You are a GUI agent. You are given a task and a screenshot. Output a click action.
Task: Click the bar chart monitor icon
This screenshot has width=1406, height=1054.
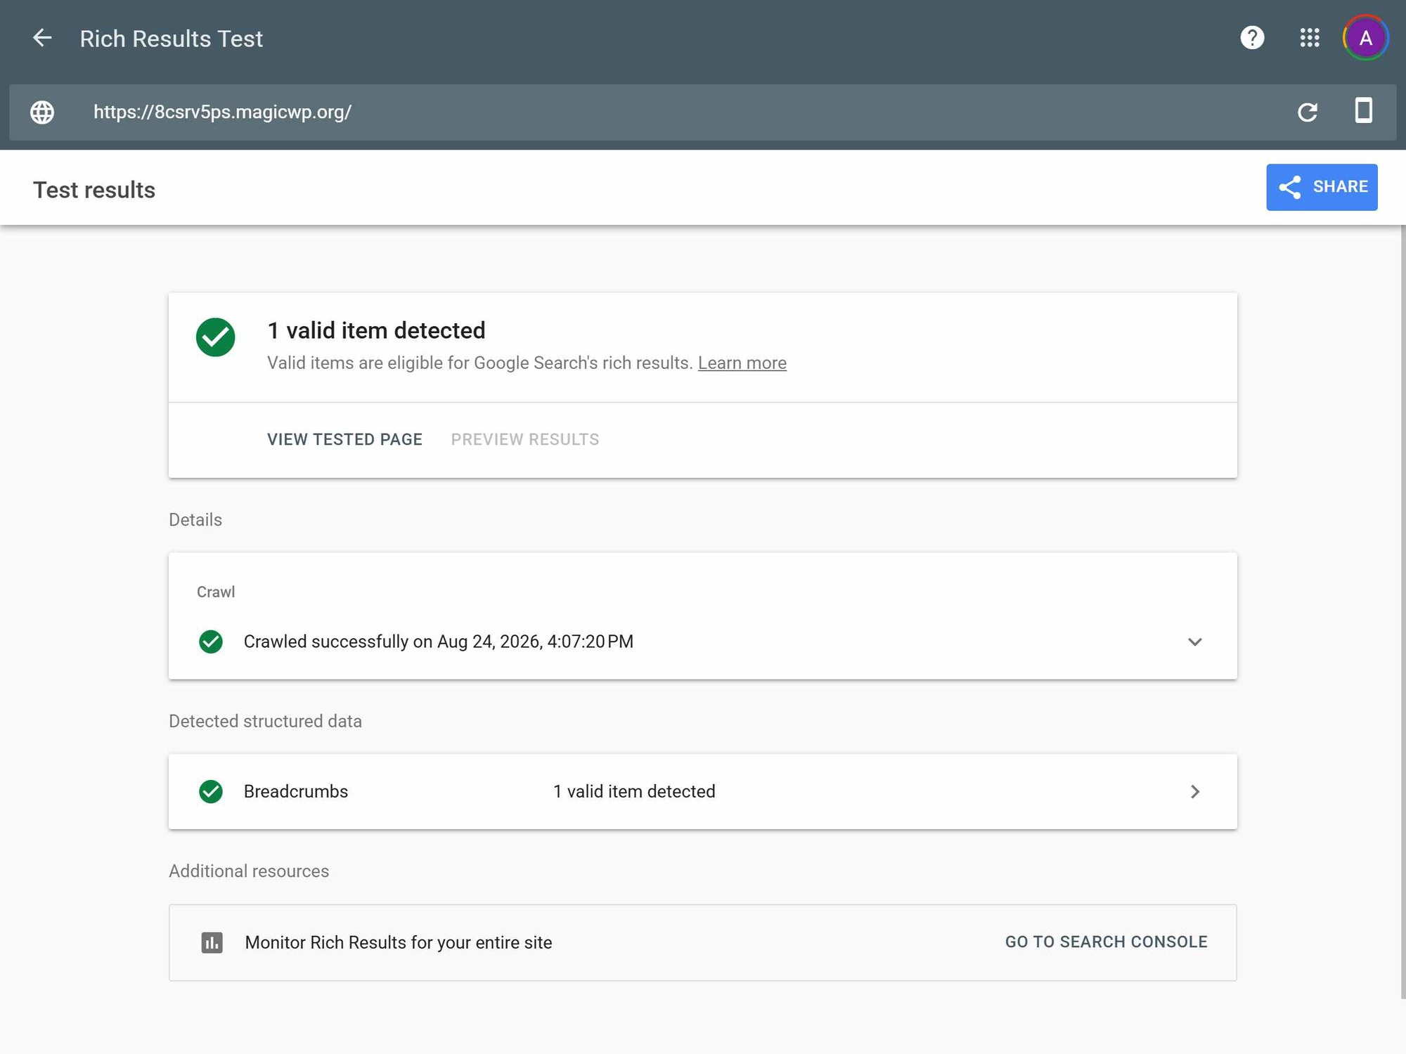coord(212,942)
